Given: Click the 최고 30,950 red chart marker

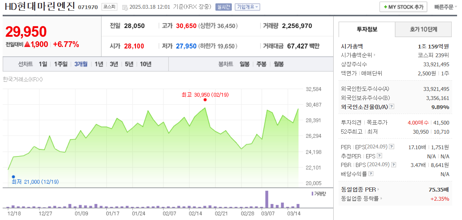Looking at the screenshot, I should tap(205, 100).
